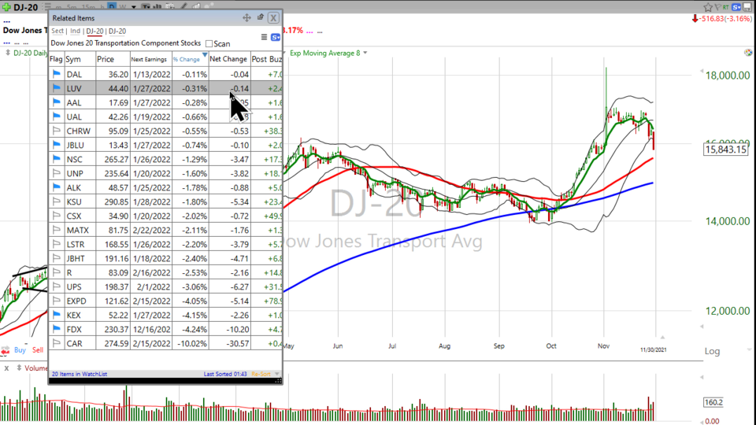Click the Log scale toggle on price axis
756x425 pixels.
click(x=712, y=351)
